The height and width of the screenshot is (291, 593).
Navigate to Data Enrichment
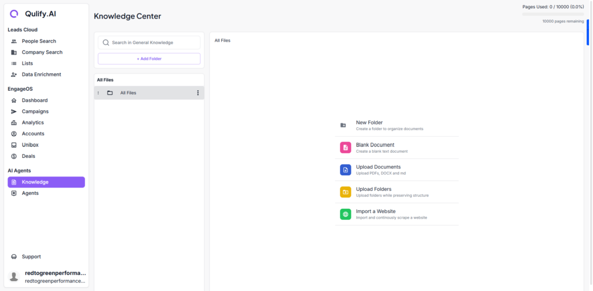[x=46, y=75]
